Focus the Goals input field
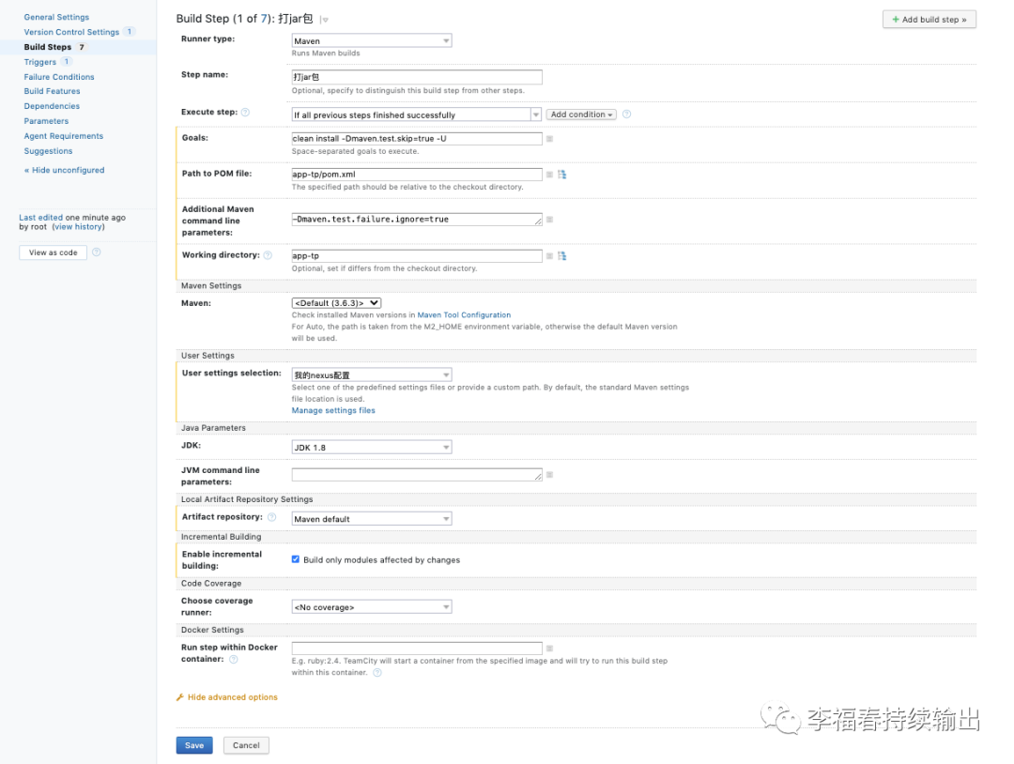 click(x=417, y=139)
